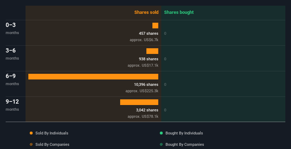Select the 6–9 months orange bar
The image size is (291, 149).
[x=93, y=77]
